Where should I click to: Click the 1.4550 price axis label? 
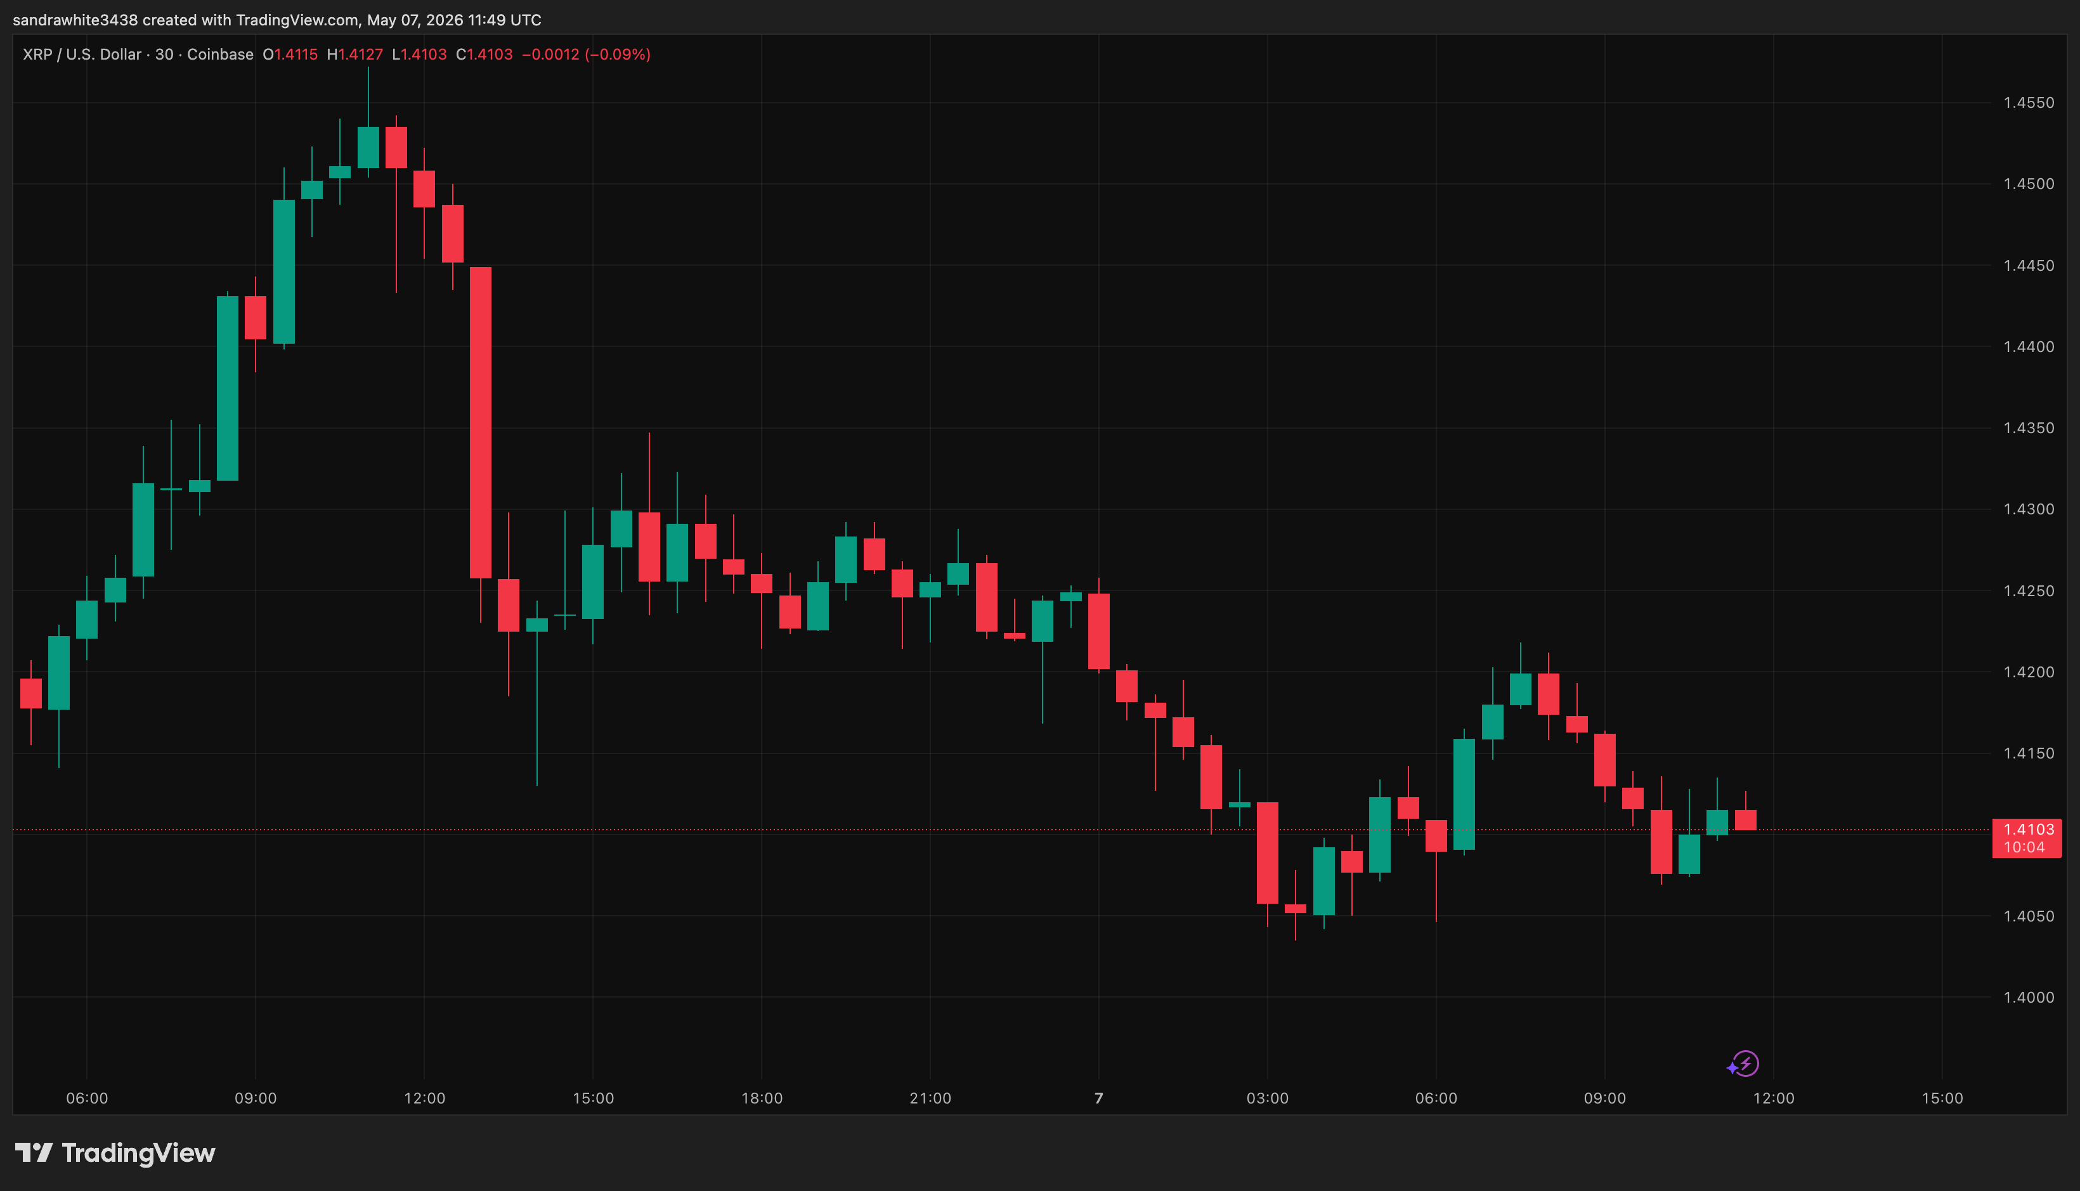pos(2029,103)
